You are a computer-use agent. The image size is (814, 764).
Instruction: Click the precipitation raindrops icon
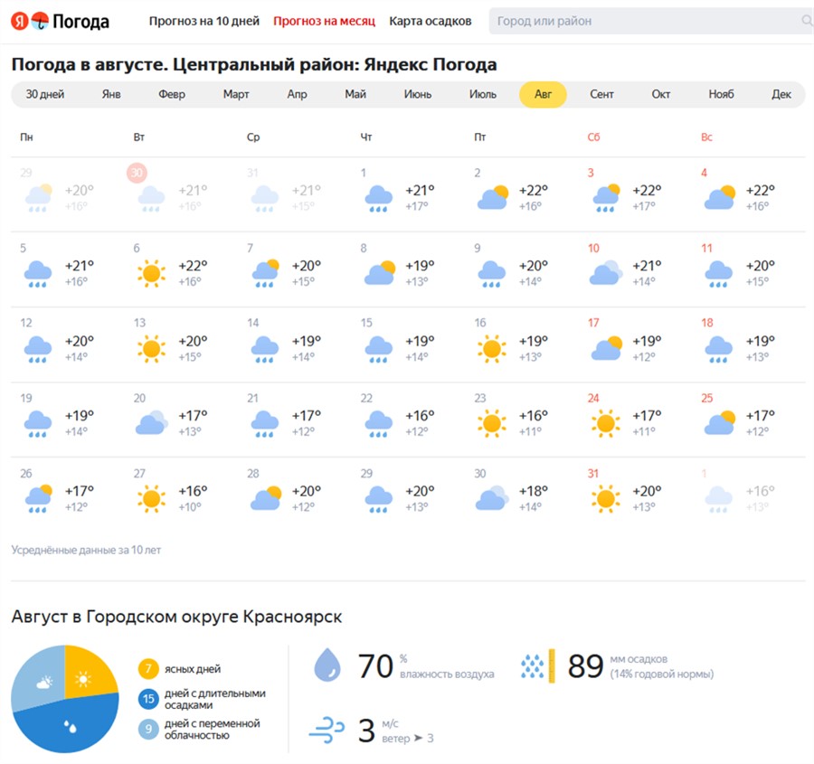pyautogui.click(x=533, y=666)
